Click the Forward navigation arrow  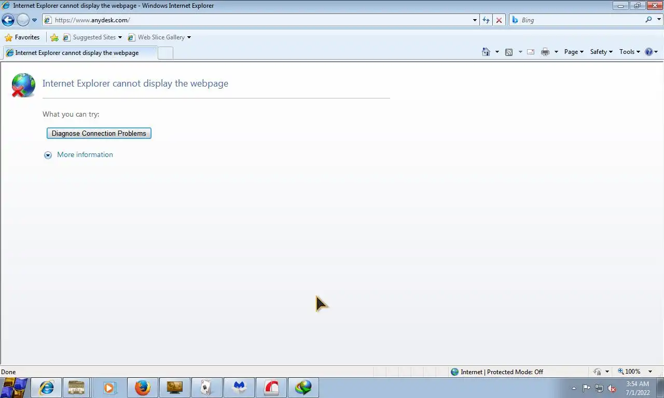pos(23,20)
